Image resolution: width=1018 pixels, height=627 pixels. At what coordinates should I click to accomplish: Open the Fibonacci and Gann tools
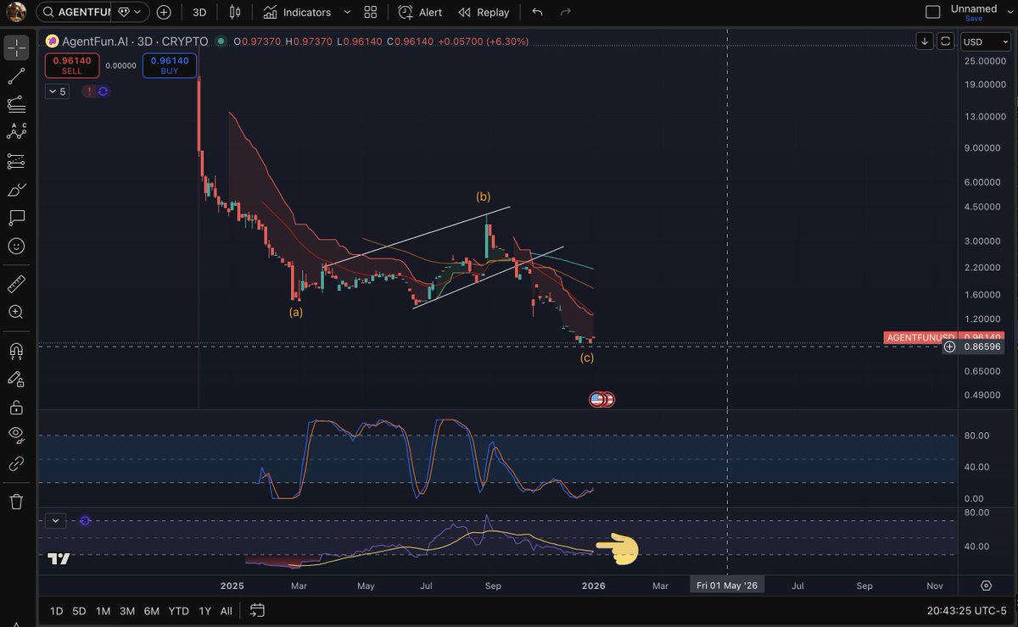click(x=16, y=104)
